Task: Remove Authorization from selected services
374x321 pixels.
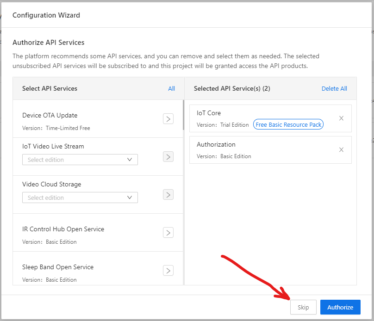Action: pyautogui.click(x=341, y=150)
